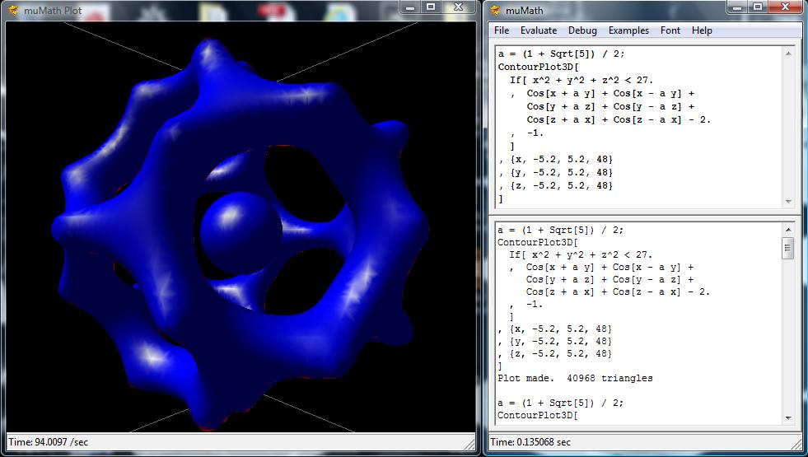Open the File menu
Image resolution: width=808 pixels, height=457 pixels.
pyautogui.click(x=502, y=30)
